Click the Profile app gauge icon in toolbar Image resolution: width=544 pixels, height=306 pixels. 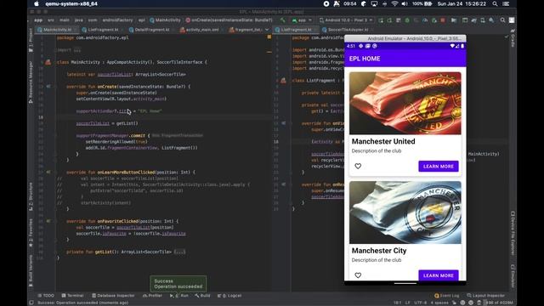click(x=425, y=20)
